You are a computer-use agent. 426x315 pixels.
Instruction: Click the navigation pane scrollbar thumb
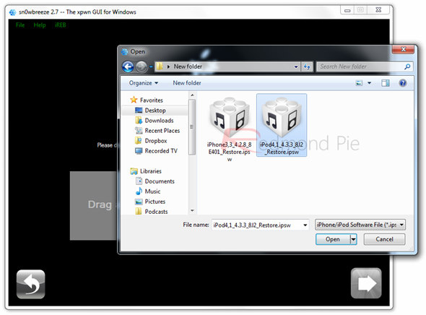click(192, 127)
